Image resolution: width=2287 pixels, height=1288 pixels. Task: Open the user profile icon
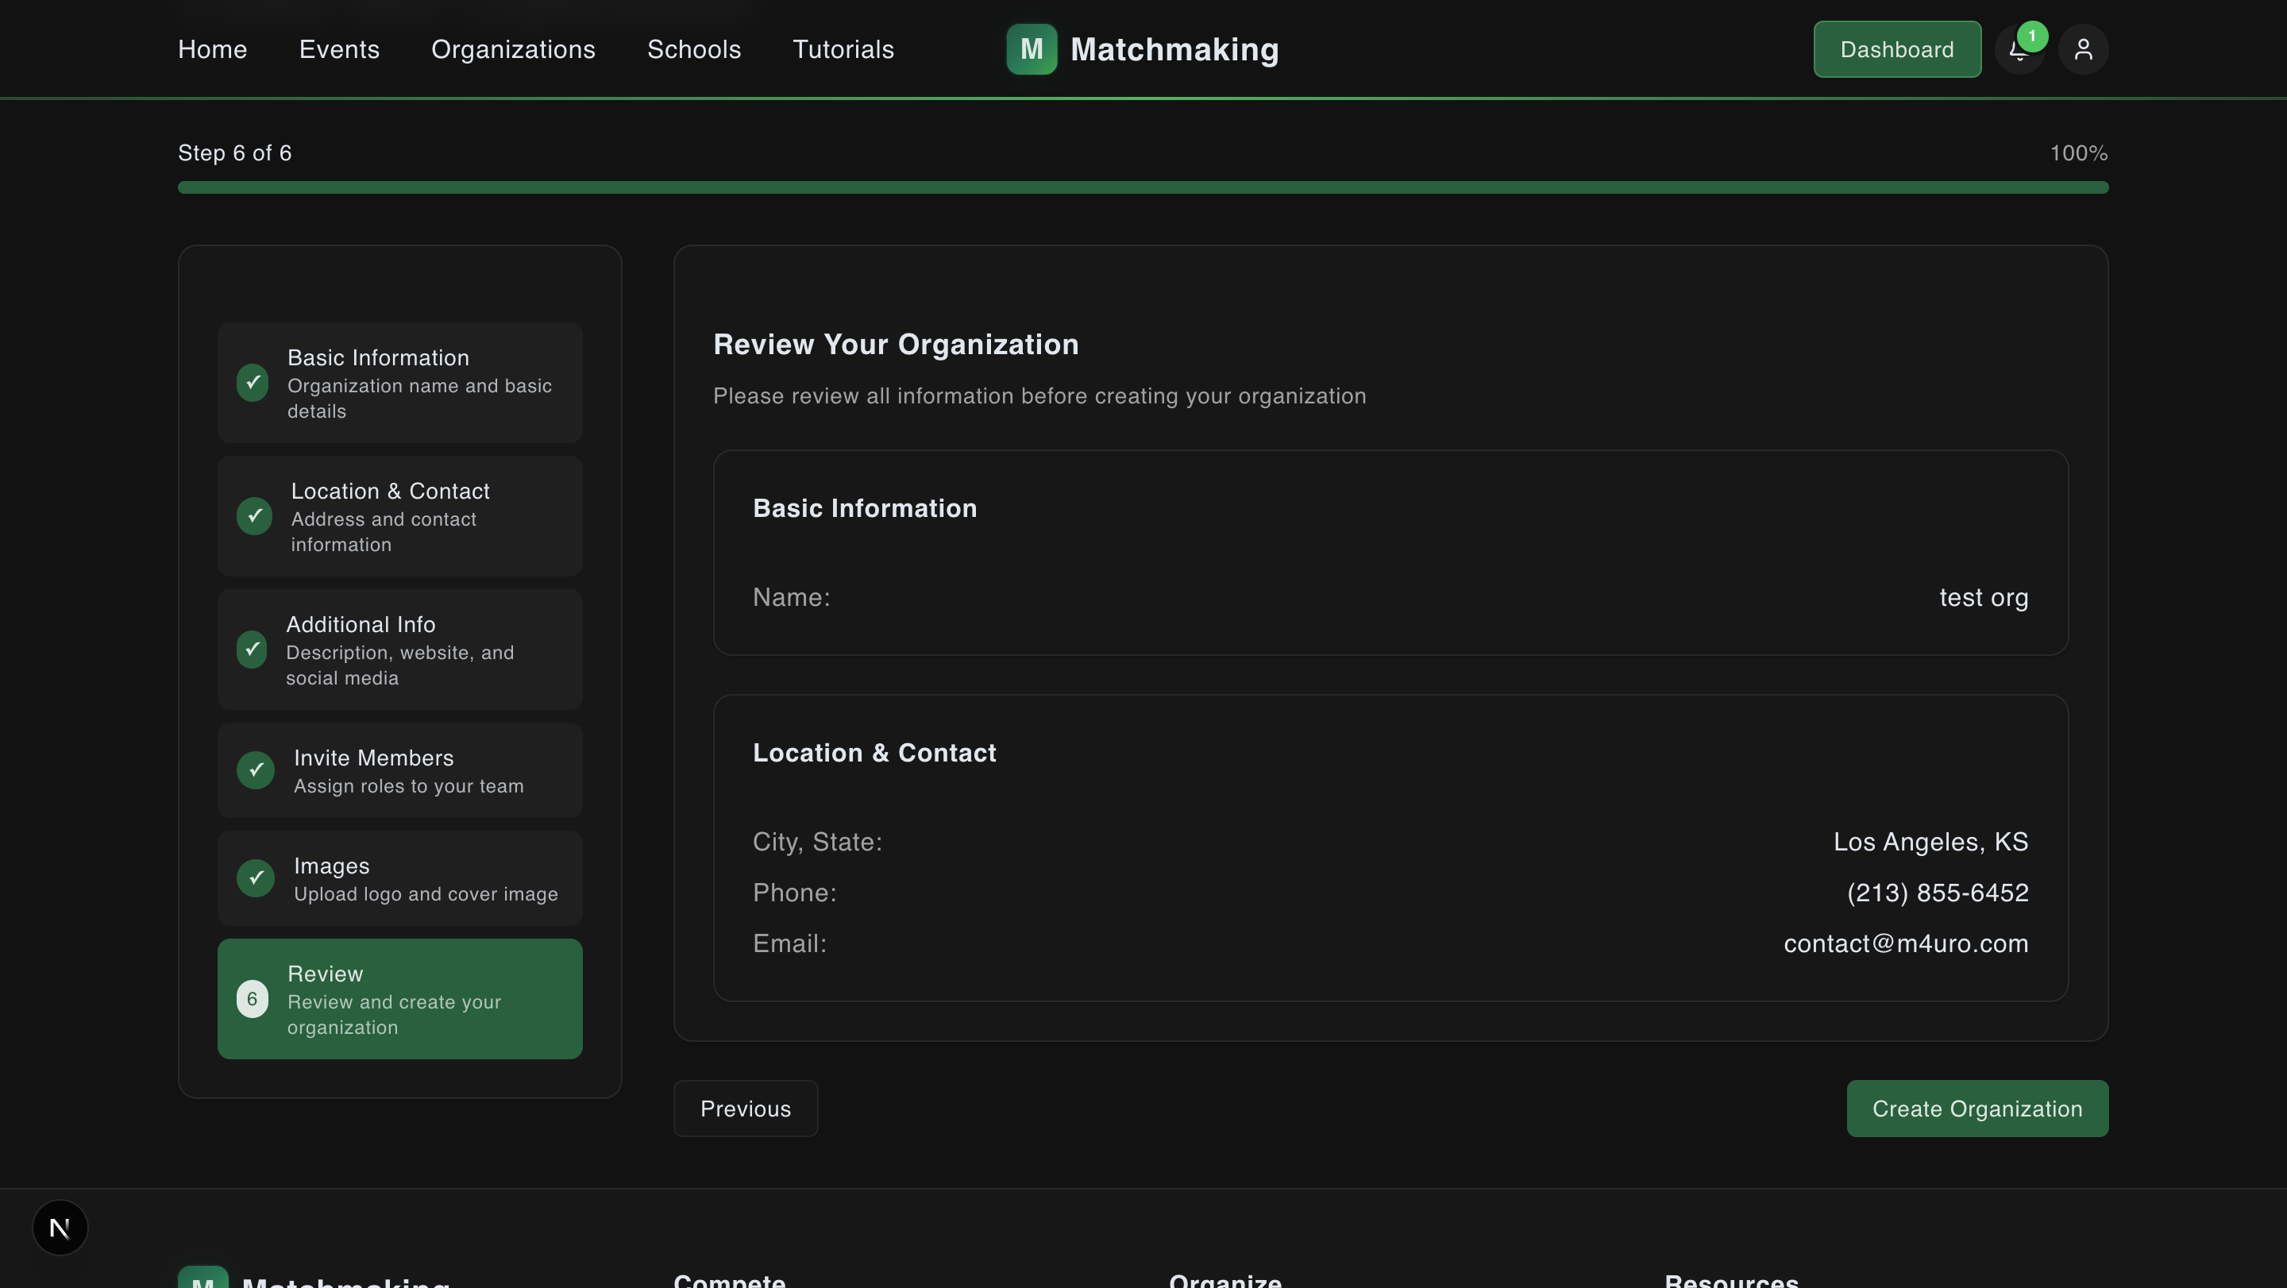pyautogui.click(x=2083, y=50)
